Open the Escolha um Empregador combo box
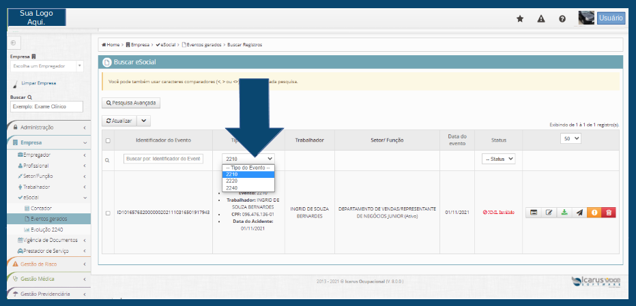The height and width of the screenshot is (306, 636). coord(46,66)
